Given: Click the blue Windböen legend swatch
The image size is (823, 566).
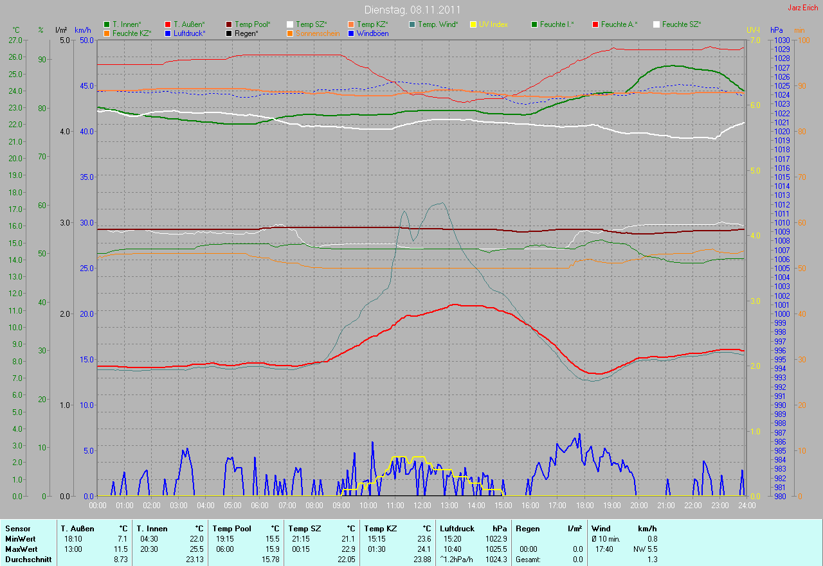Looking at the screenshot, I should [351, 33].
